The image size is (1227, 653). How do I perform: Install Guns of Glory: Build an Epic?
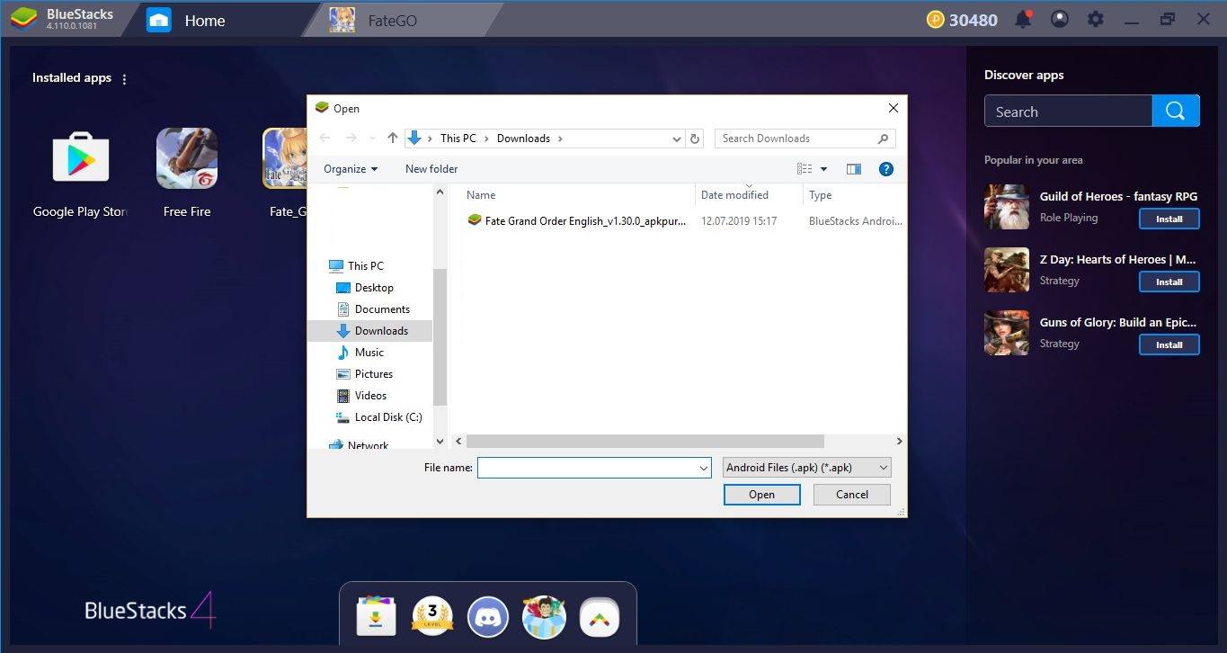click(1169, 344)
